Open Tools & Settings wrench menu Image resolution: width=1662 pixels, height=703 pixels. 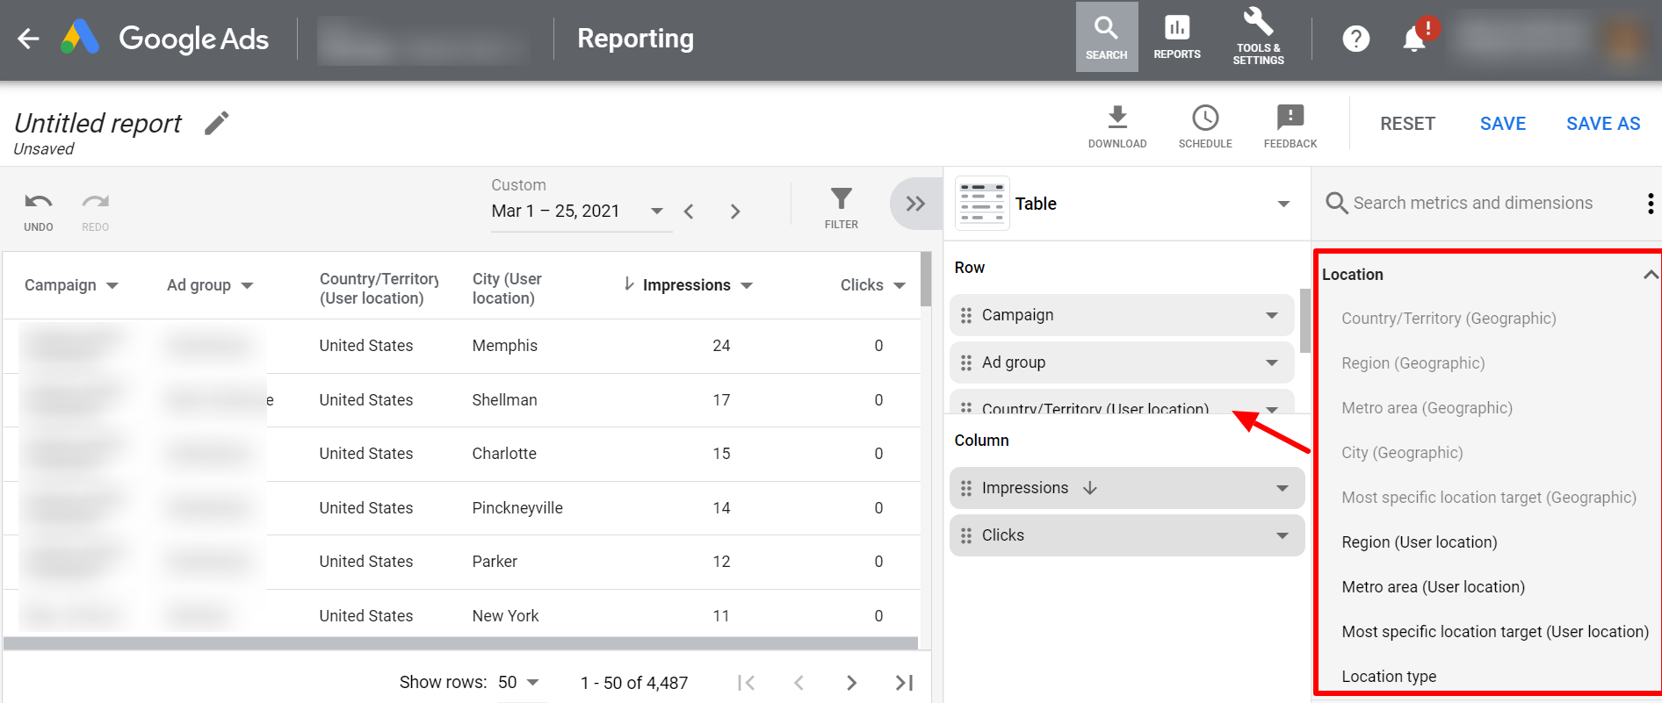(1258, 38)
